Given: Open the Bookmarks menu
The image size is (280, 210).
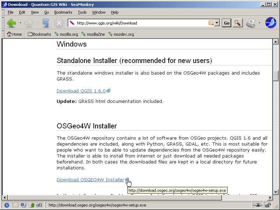Looking at the screenshot, I should tap(63, 12).
